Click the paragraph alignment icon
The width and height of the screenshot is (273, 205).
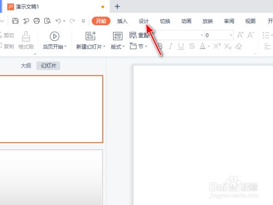(x=267, y=46)
